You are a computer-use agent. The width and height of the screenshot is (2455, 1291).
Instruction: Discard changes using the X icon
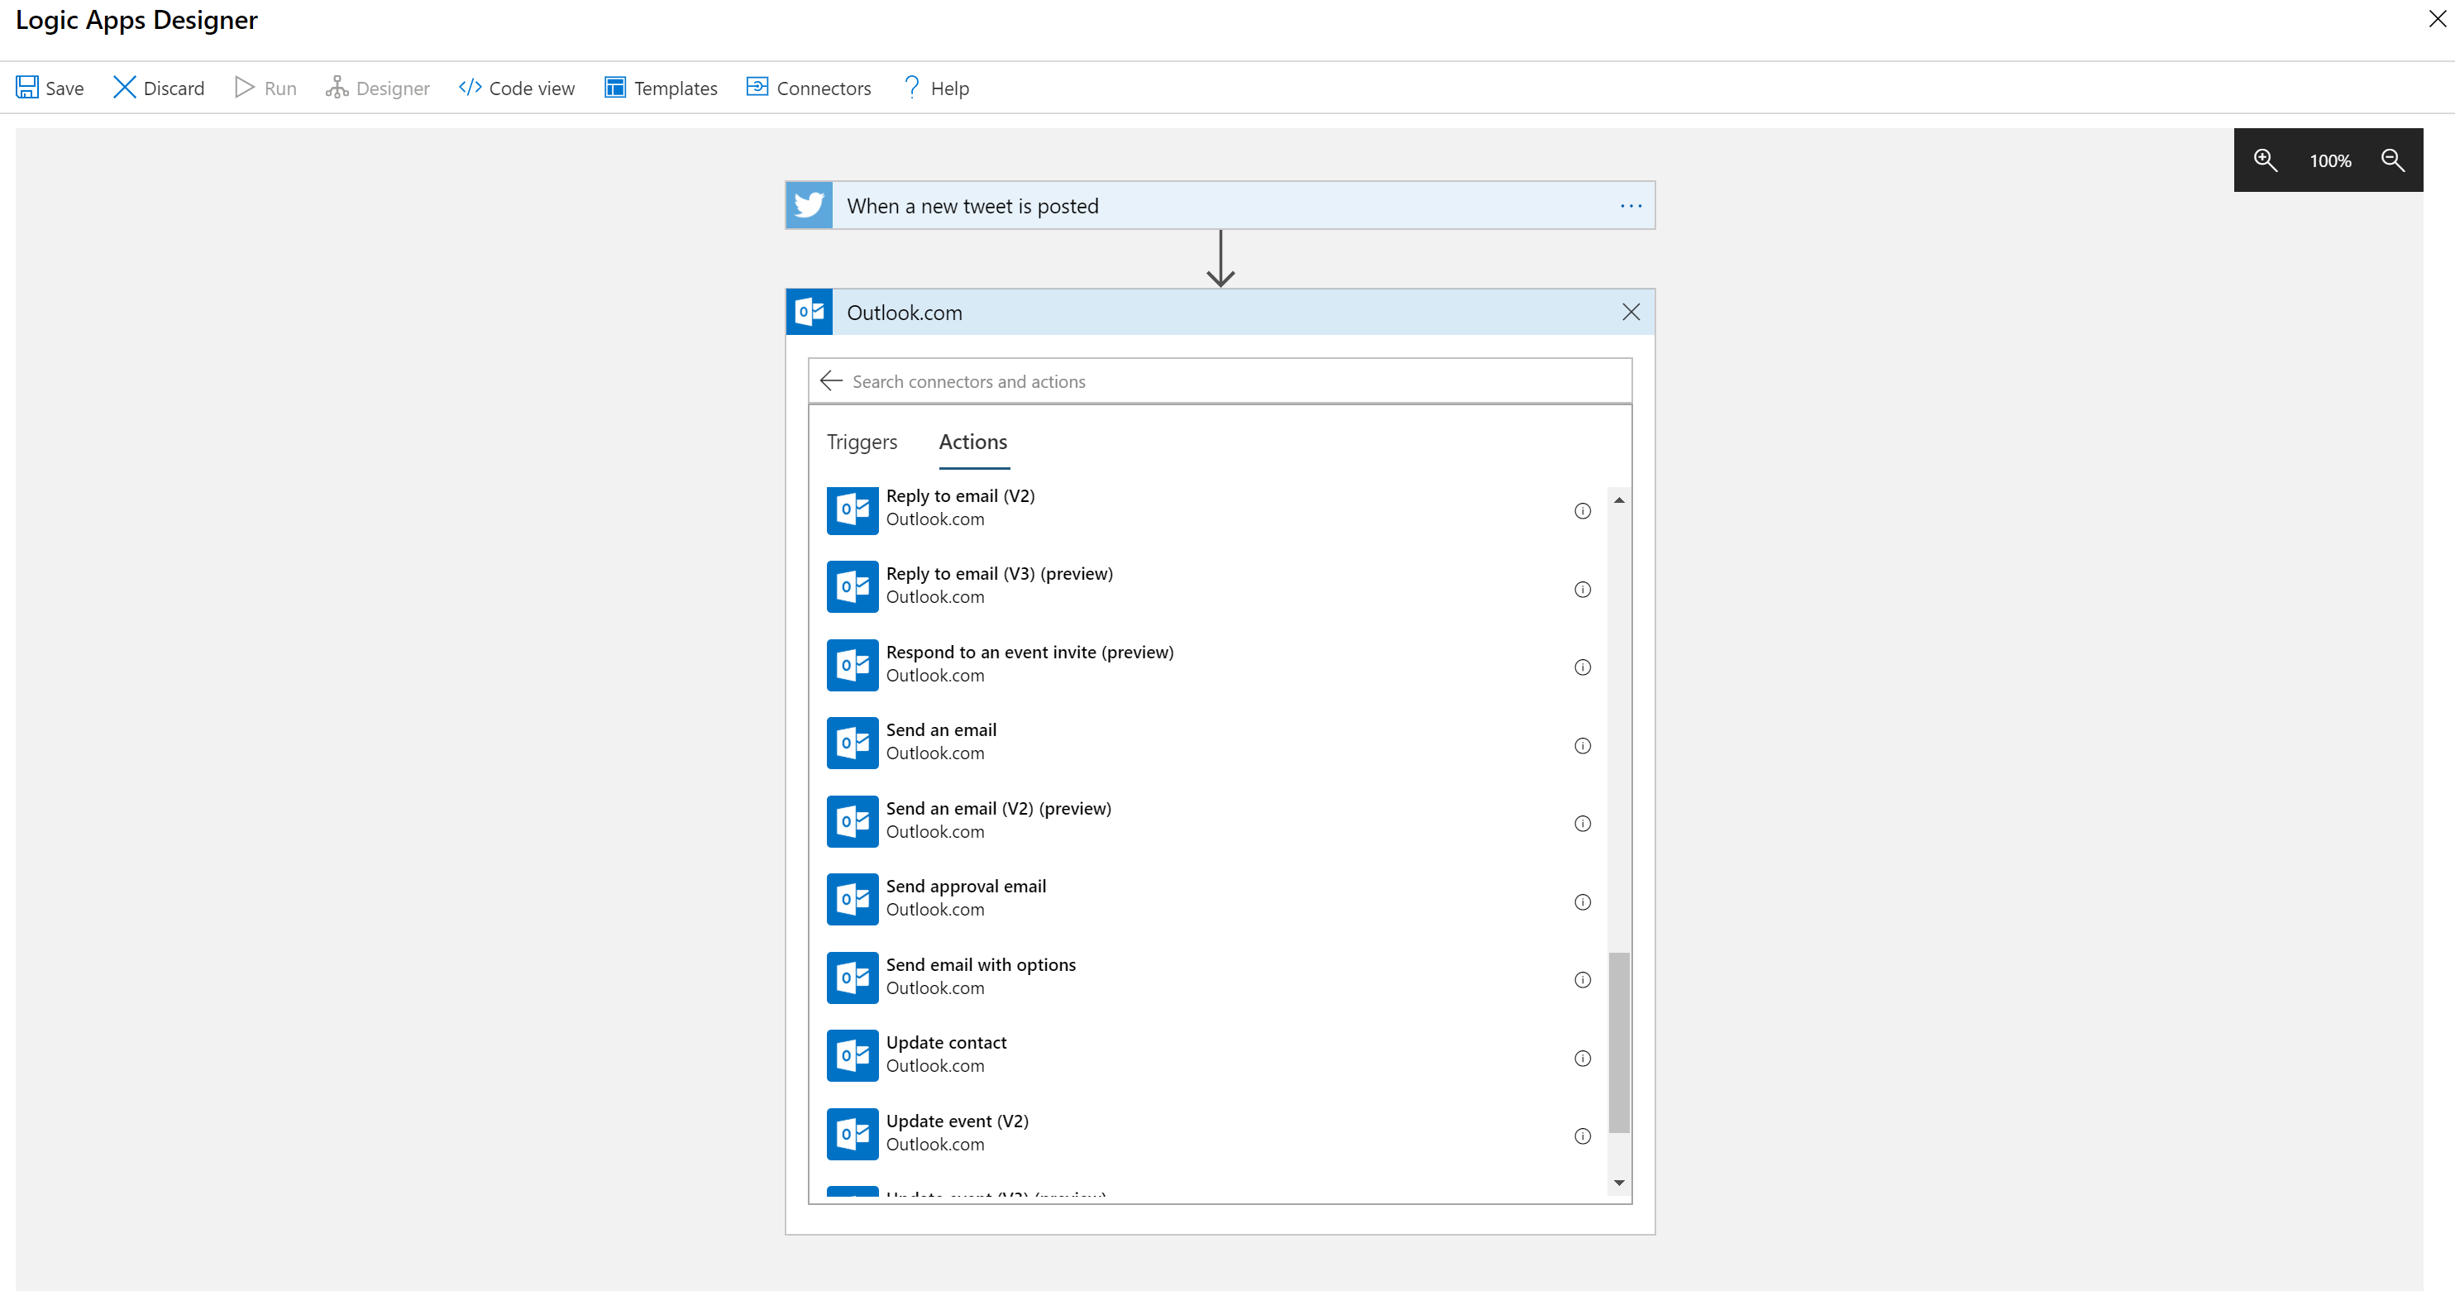(x=124, y=88)
